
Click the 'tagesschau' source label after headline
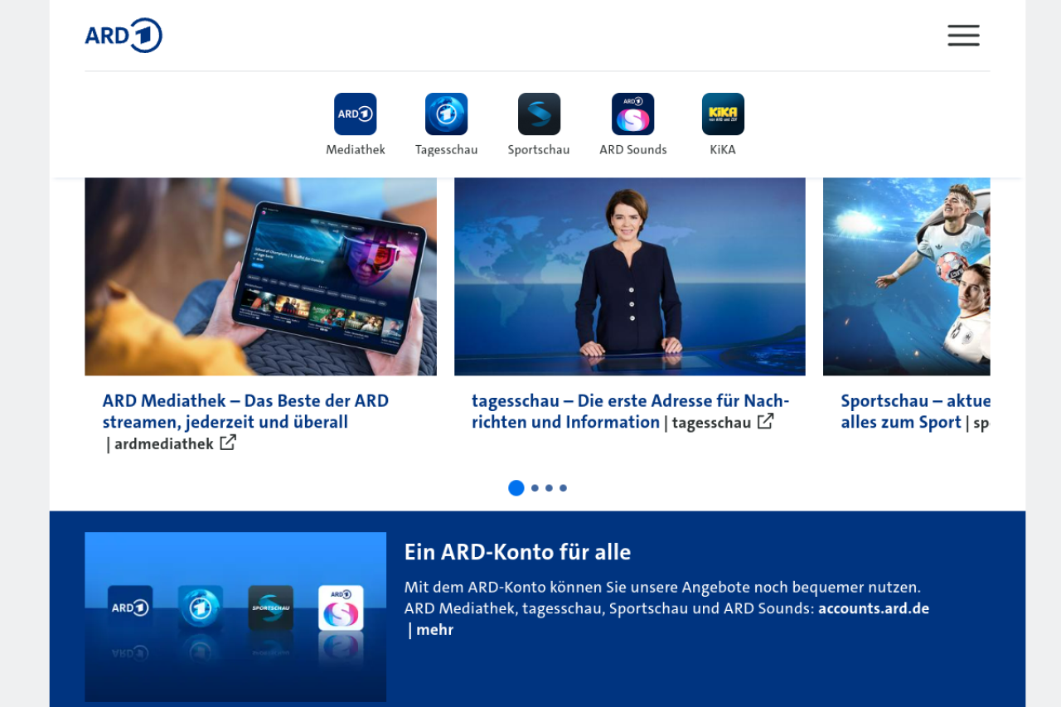[711, 423]
